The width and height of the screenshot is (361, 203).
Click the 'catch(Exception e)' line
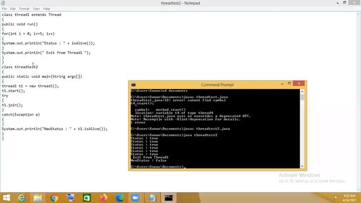pos(21,114)
